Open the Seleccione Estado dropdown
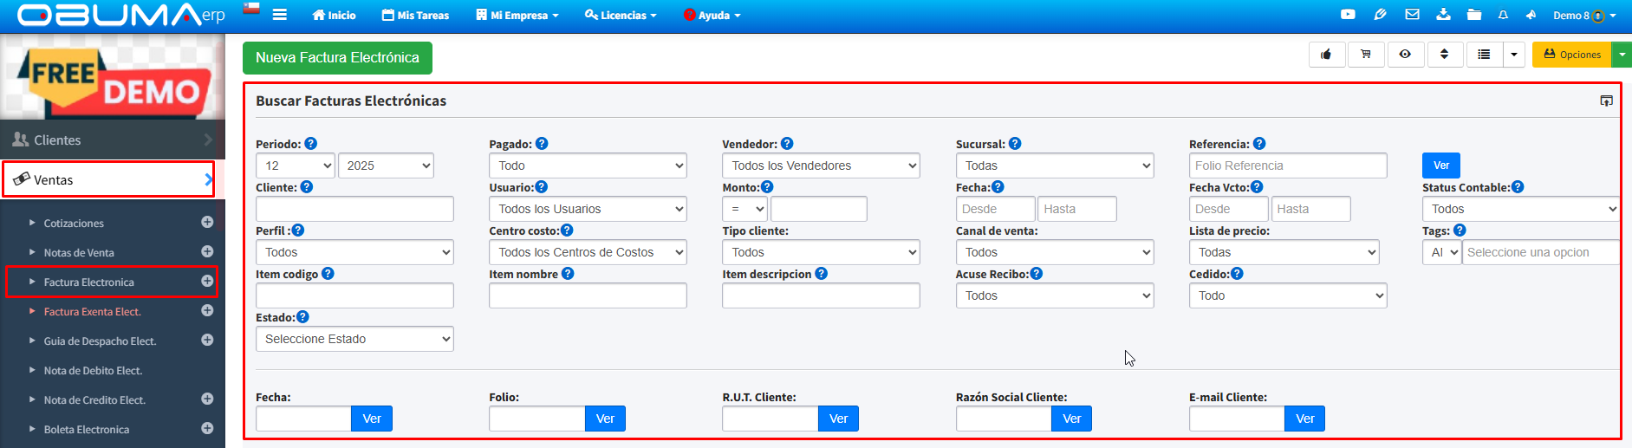Screen dimensions: 1632x448 coord(354,339)
